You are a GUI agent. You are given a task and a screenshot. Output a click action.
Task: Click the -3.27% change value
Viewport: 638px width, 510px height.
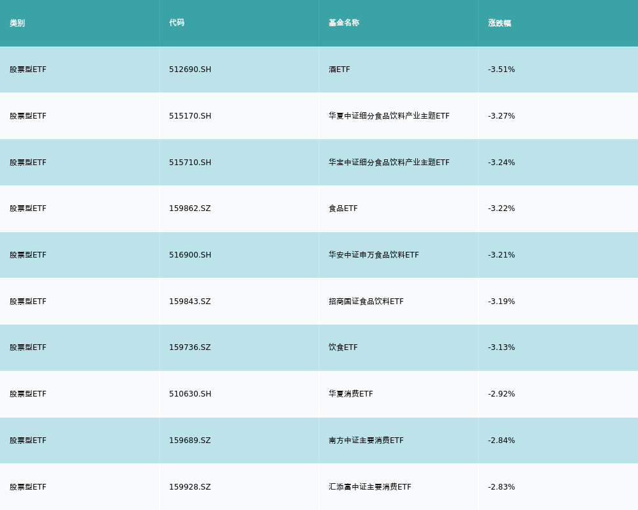[501, 116]
